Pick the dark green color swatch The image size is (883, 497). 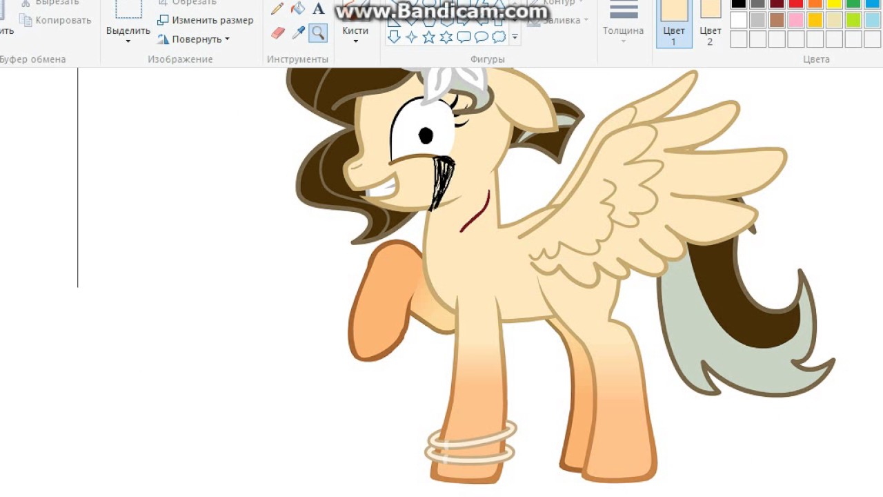pyautogui.click(x=854, y=3)
